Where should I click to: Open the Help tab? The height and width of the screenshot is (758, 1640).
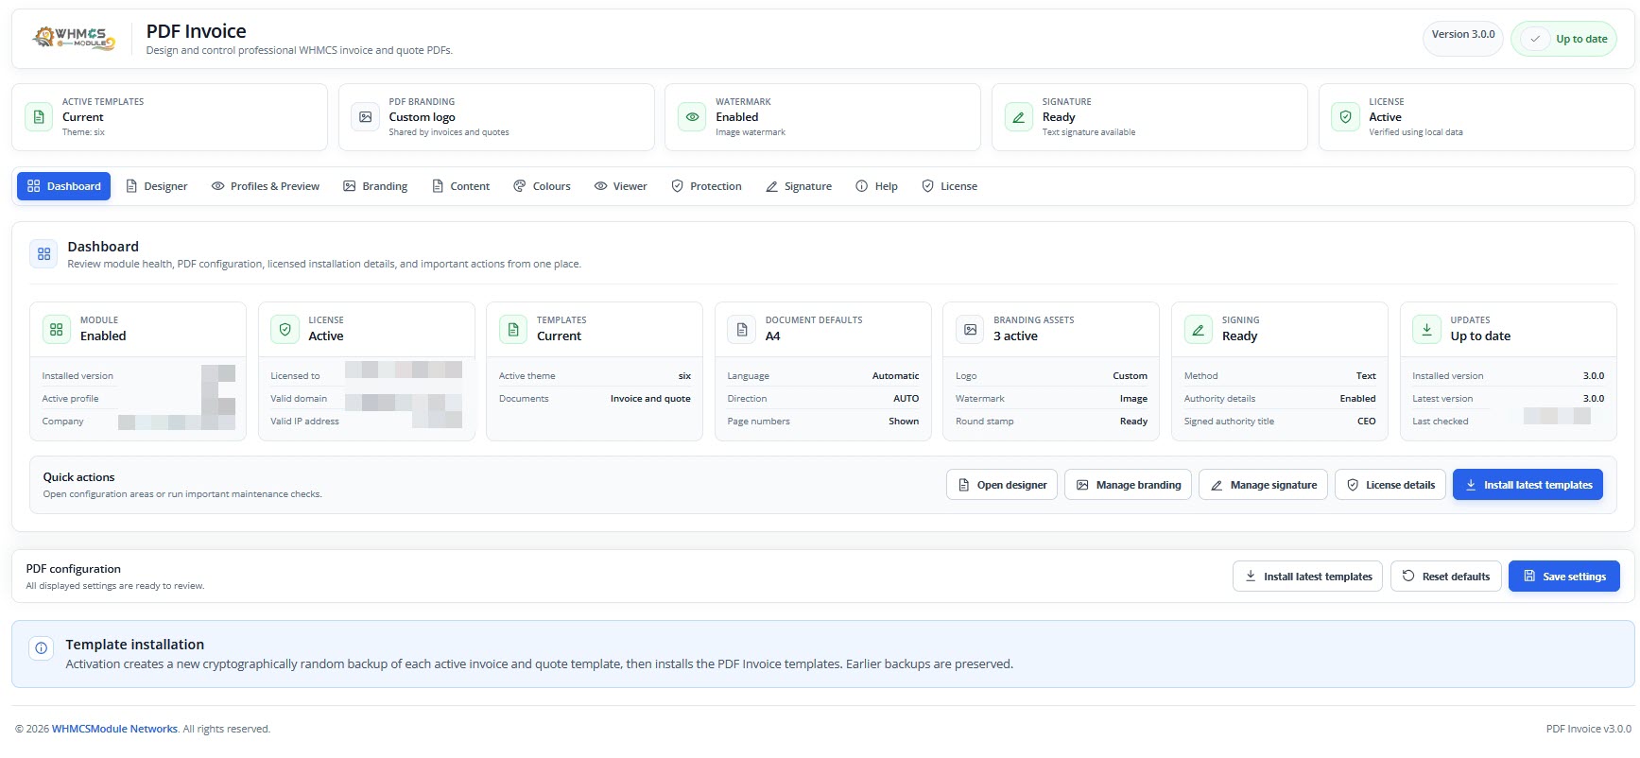877,186
